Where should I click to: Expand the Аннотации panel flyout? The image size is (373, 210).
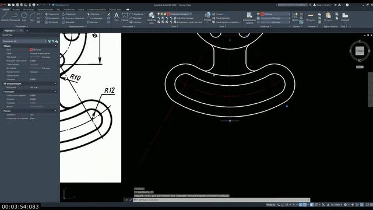[x=129, y=26]
